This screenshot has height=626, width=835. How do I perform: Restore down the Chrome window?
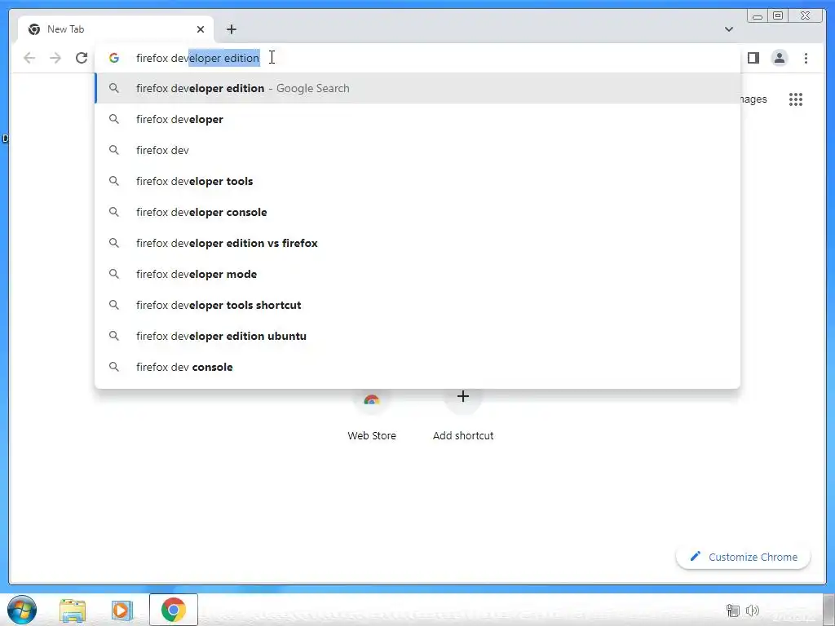[777, 16]
